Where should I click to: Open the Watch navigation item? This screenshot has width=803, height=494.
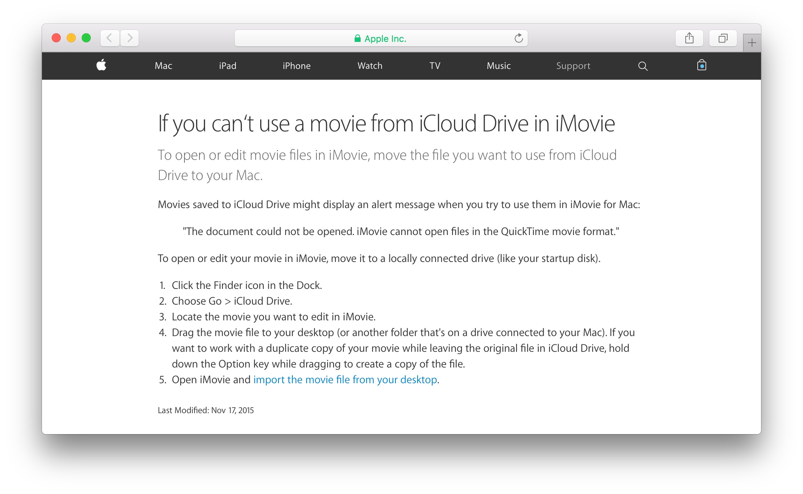(370, 66)
